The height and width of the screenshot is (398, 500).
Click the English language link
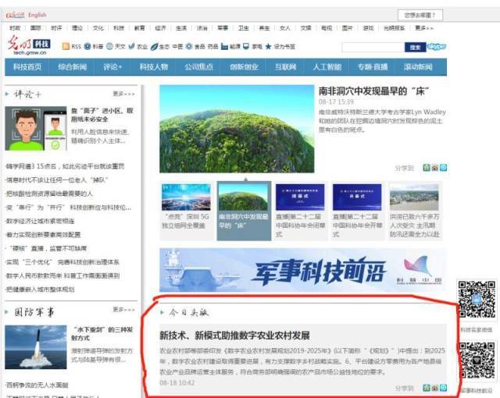[x=37, y=15]
